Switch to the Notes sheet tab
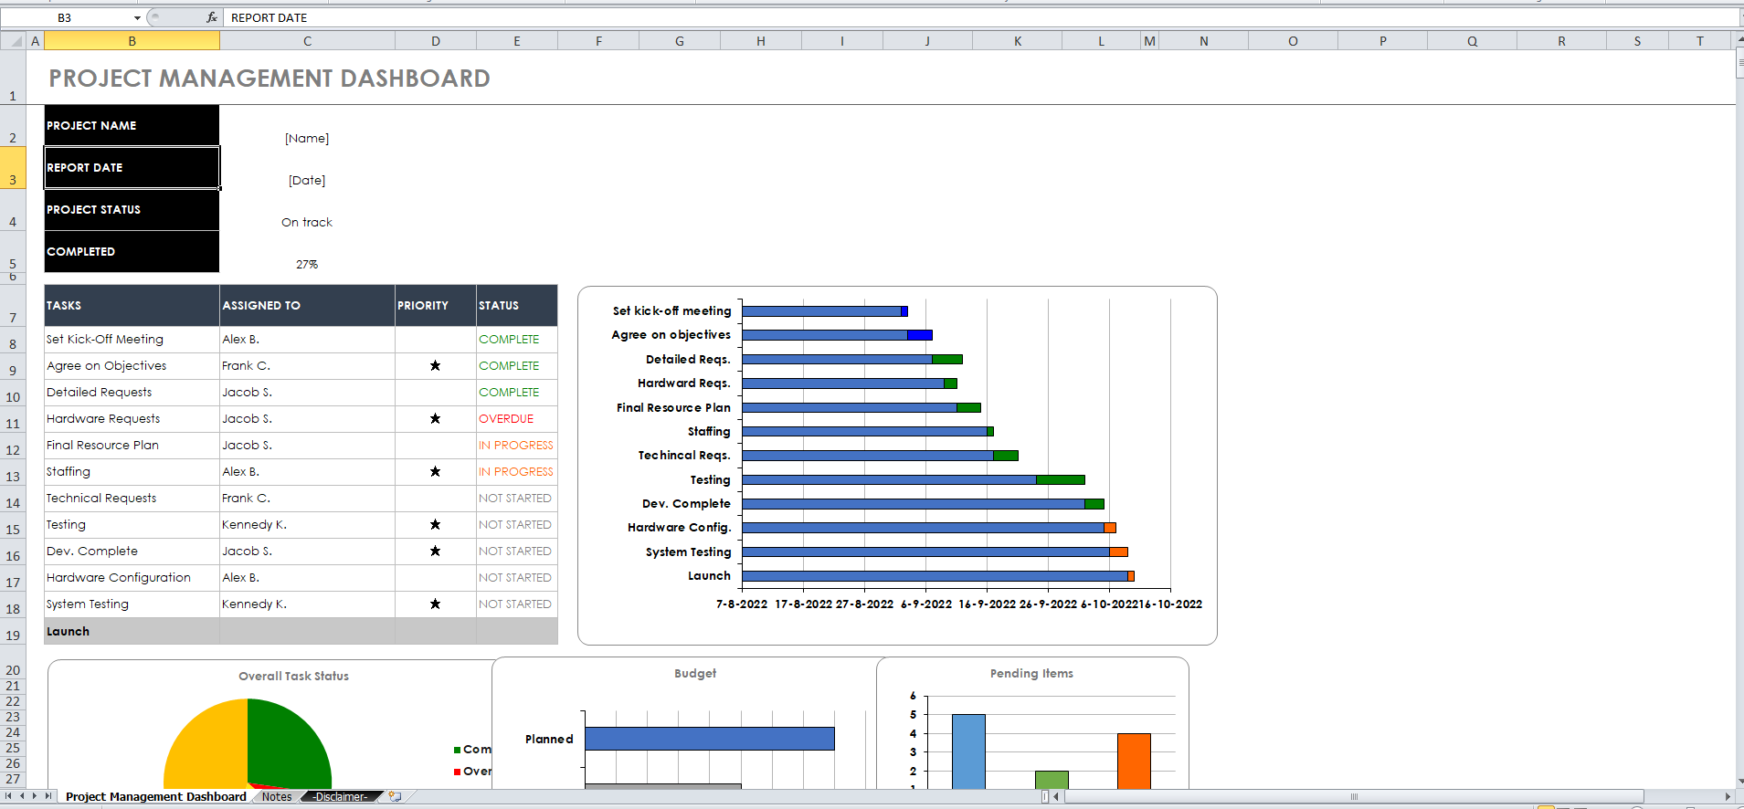1744x809 pixels. [277, 796]
